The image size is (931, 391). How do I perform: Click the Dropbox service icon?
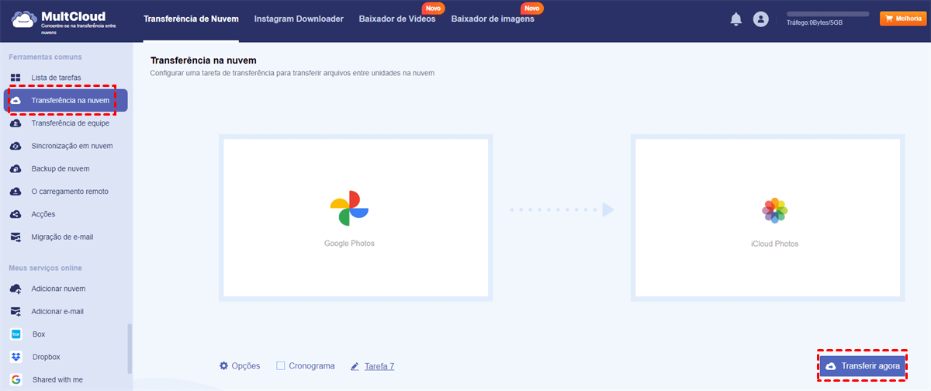click(x=16, y=357)
